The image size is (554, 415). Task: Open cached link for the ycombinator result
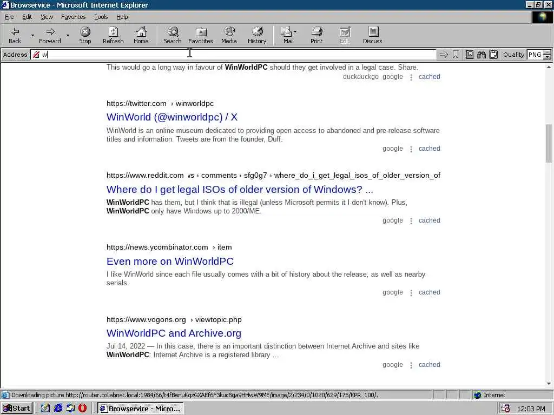tap(429, 292)
